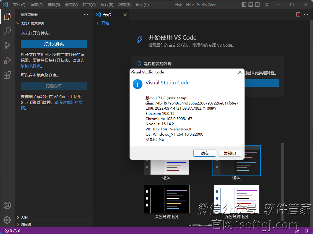313x234 pixels.
Task: Split the editor to the right
Action: pyautogui.click(x=298, y=15)
